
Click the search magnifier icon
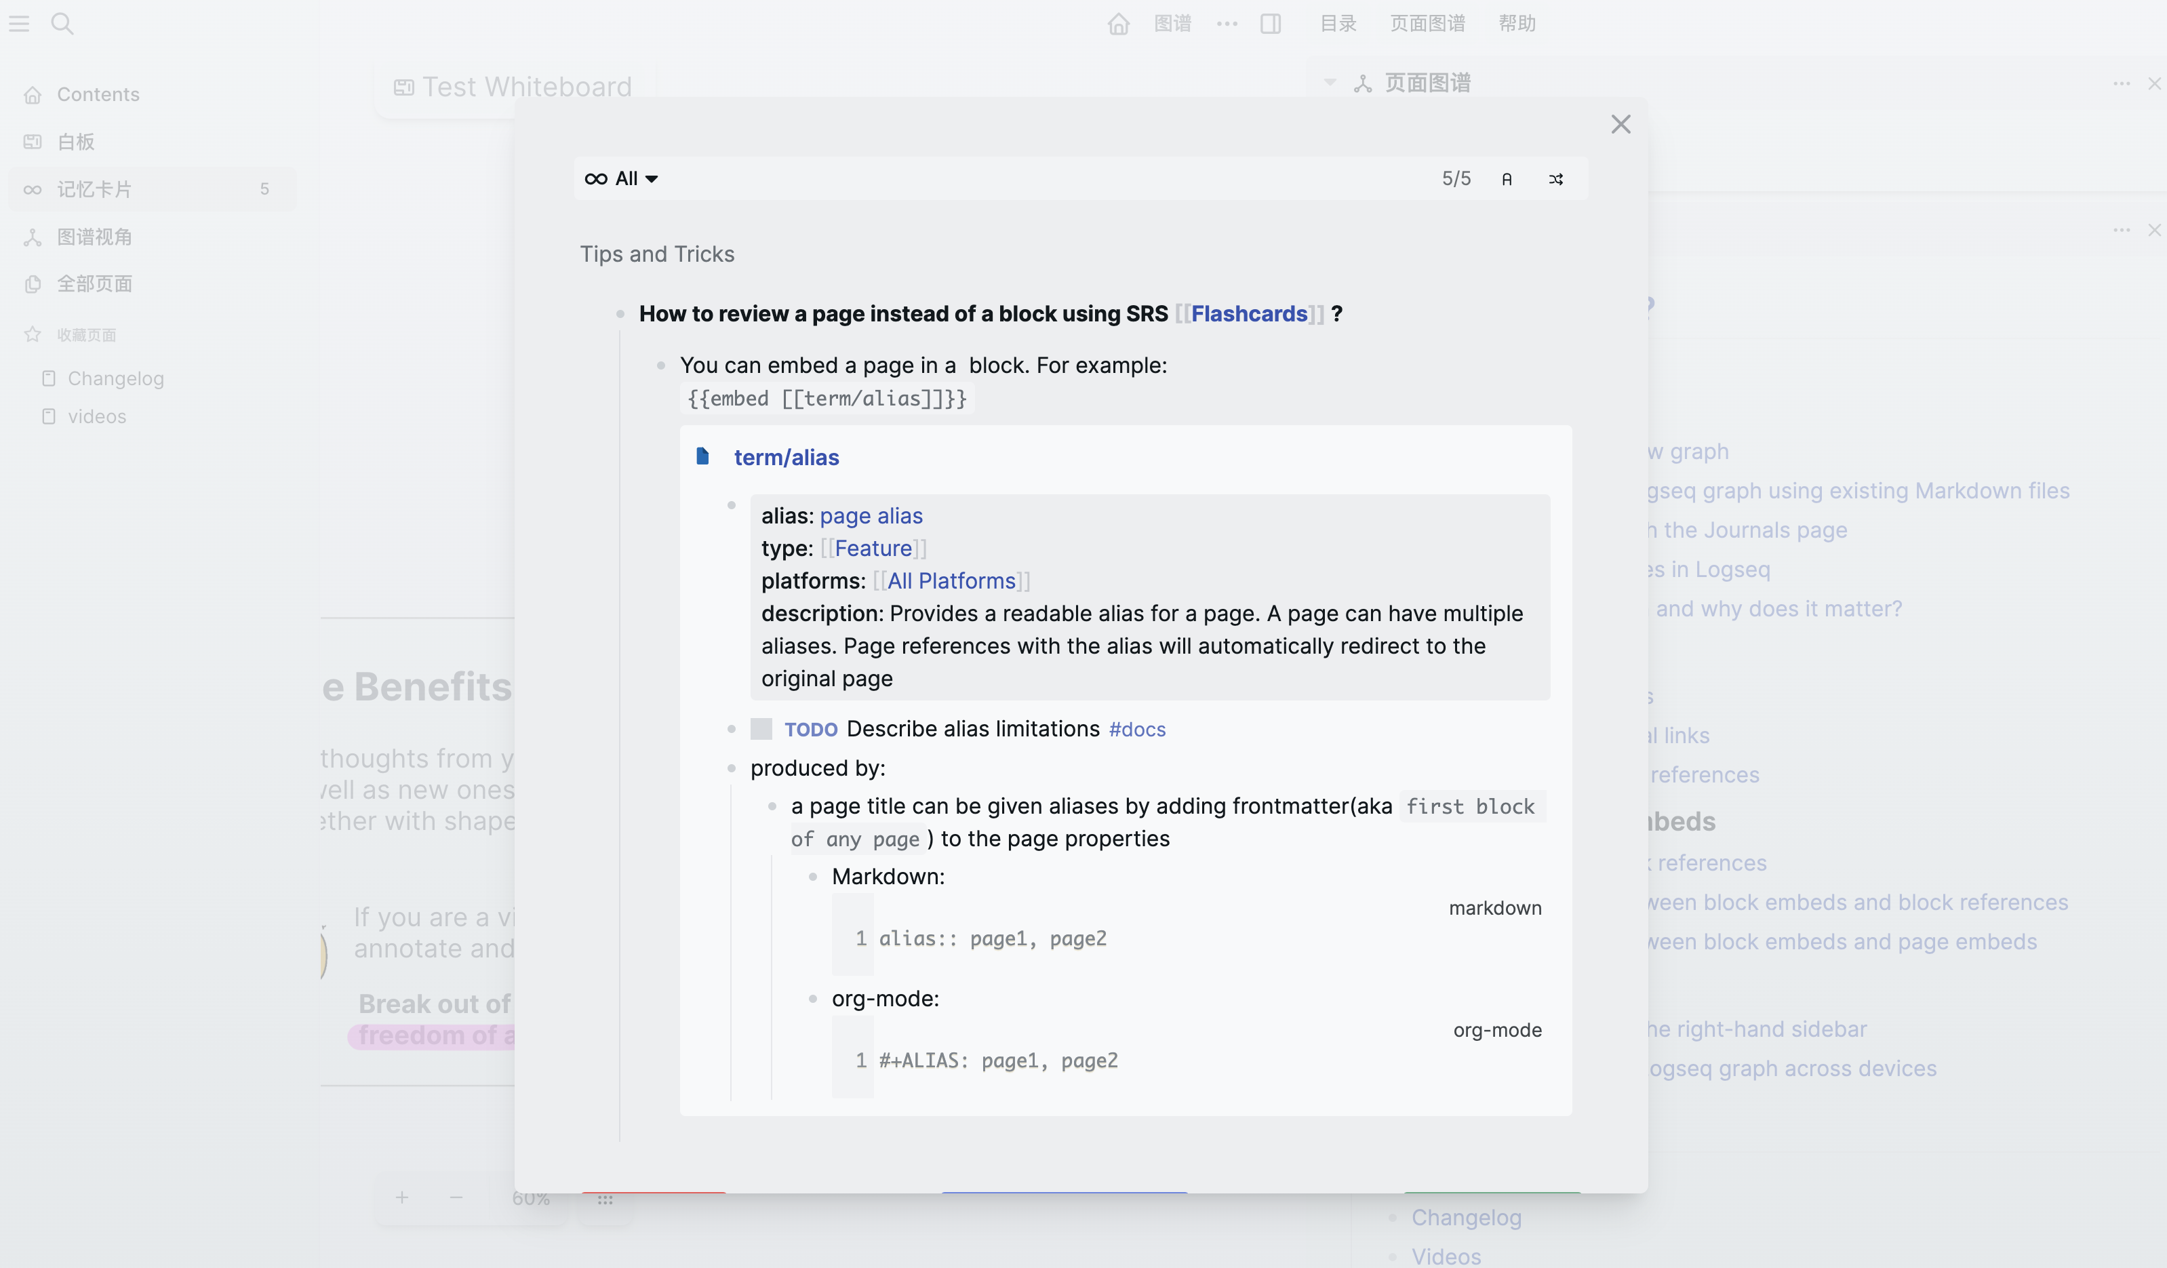point(62,23)
